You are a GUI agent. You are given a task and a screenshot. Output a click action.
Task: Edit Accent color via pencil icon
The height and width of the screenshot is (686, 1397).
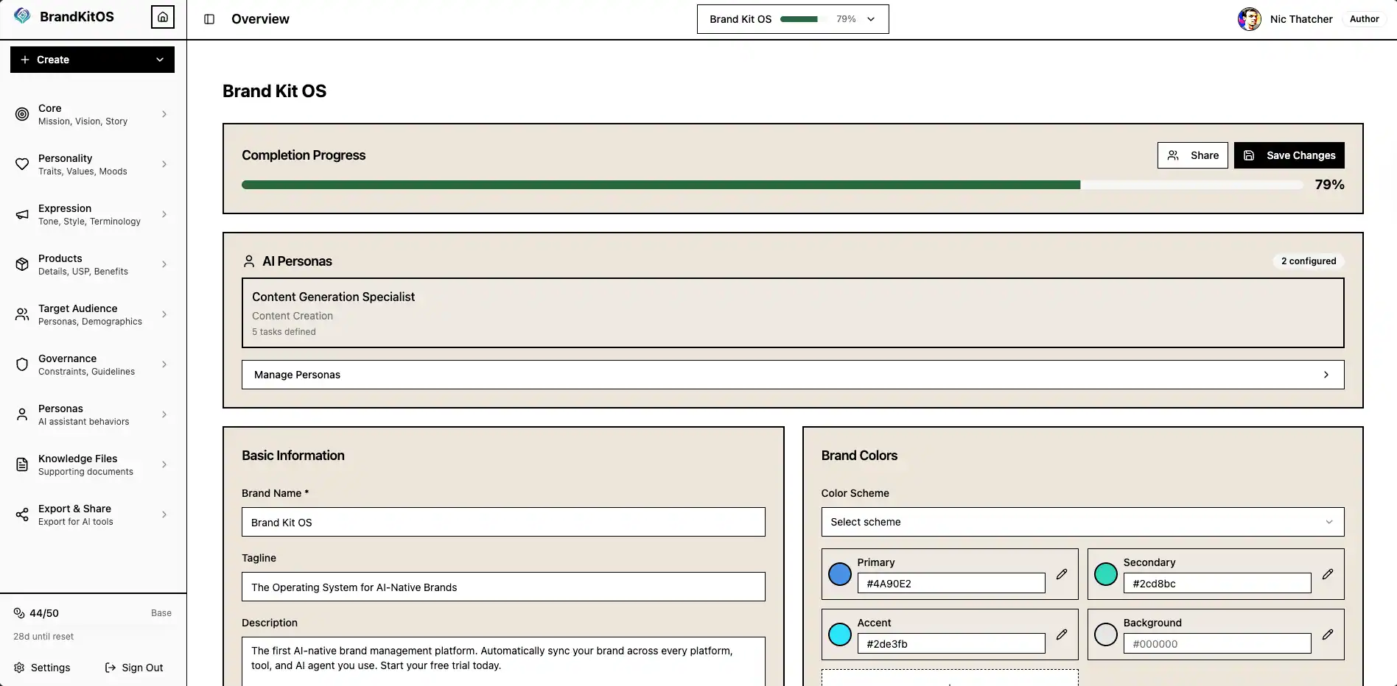[1061, 634]
